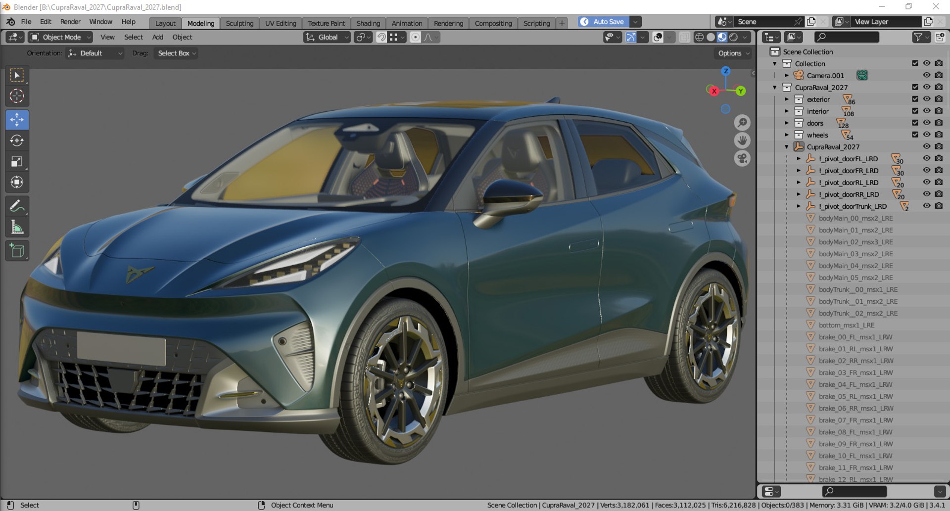This screenshot has width=950, height=511.
Task: Open Blender logo app menu
Action: pyautogui.click(x=10, y=22)
